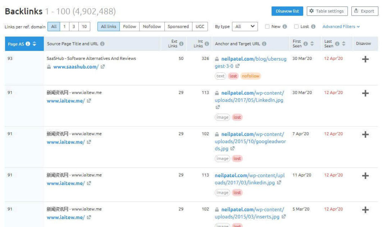Open neilpatel.com inserts.jpg target link
382x227 pixels.
(250, 213)
